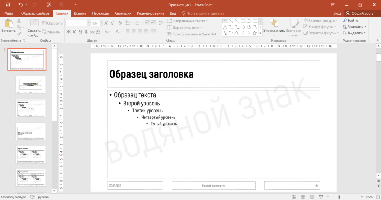Image resolution: width=381 pixels, height=200 pixels.
Task: Click the Найти button
Action: [350, 21]
